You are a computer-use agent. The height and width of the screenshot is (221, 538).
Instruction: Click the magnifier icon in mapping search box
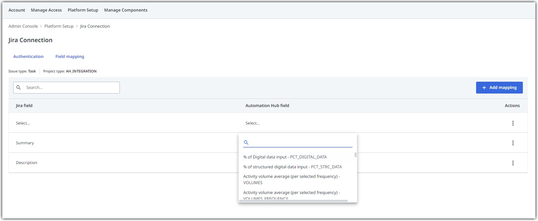[x=19, y=88]
